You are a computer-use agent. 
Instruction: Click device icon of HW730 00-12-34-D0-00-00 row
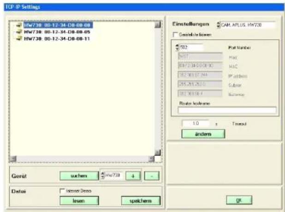[19, 25]
